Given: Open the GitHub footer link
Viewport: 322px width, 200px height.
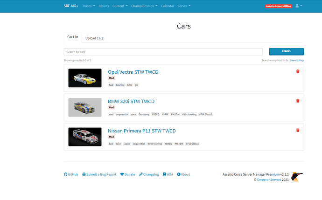Looking at the screenshot, I should (x=71, y=174).
